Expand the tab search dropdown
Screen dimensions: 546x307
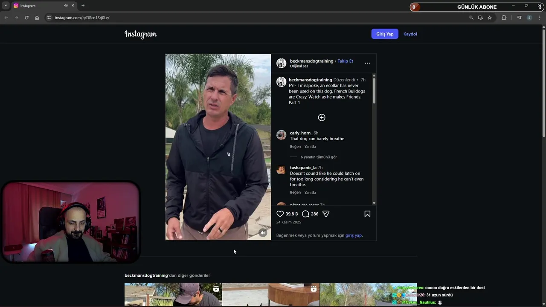coord(6,6)
